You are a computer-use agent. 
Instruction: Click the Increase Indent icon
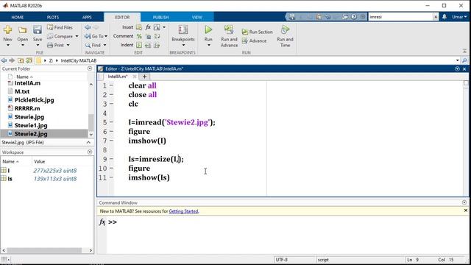[x=148, y=46]
